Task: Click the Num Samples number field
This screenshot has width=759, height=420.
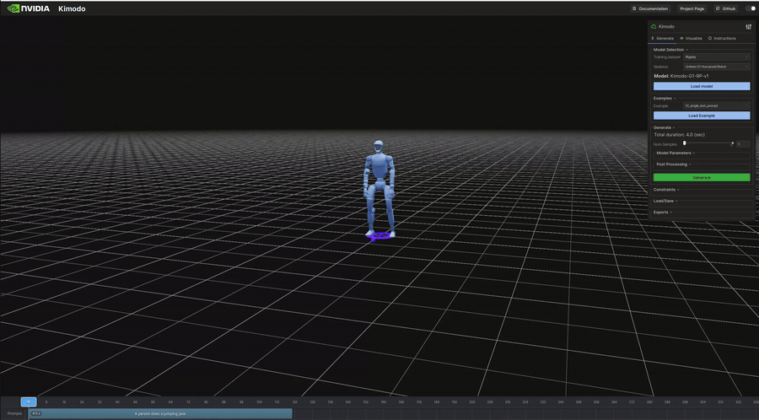Action: [743, 144]
